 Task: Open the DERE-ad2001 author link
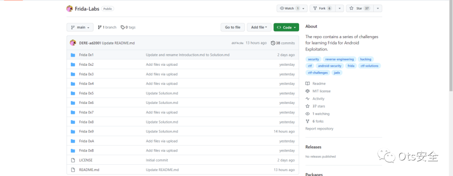pos(90,43)
